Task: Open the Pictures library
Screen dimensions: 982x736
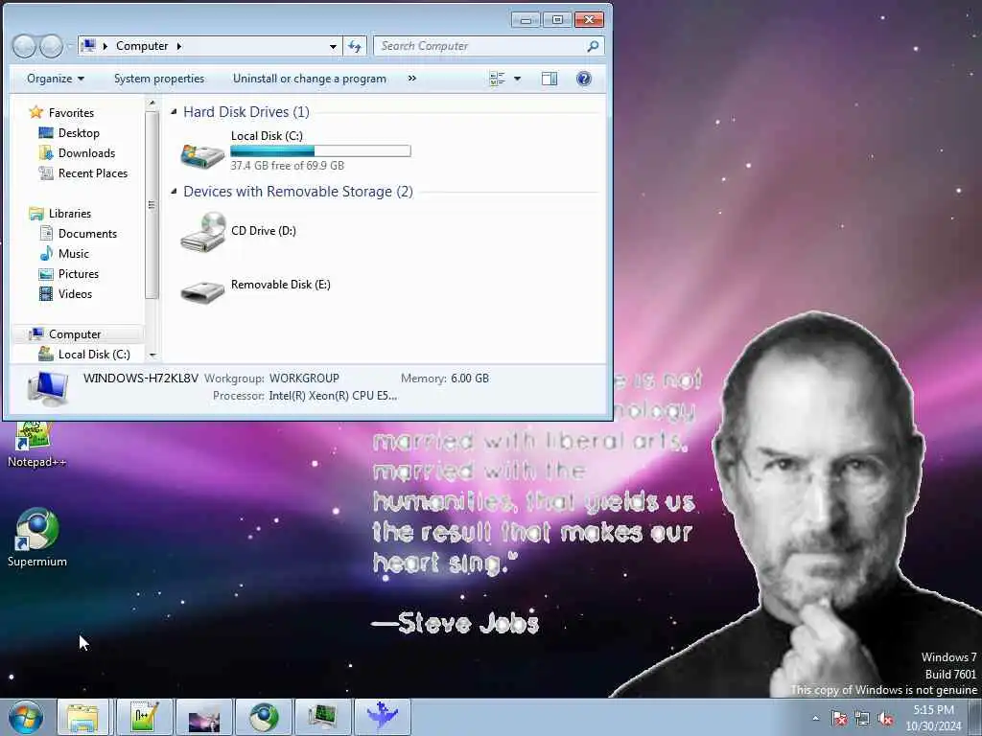Action: [69, 273]
